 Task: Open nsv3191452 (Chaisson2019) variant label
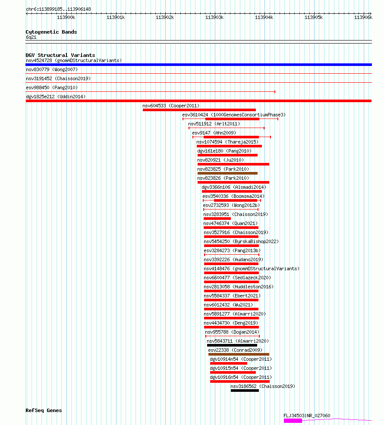(x=58, y=78)
